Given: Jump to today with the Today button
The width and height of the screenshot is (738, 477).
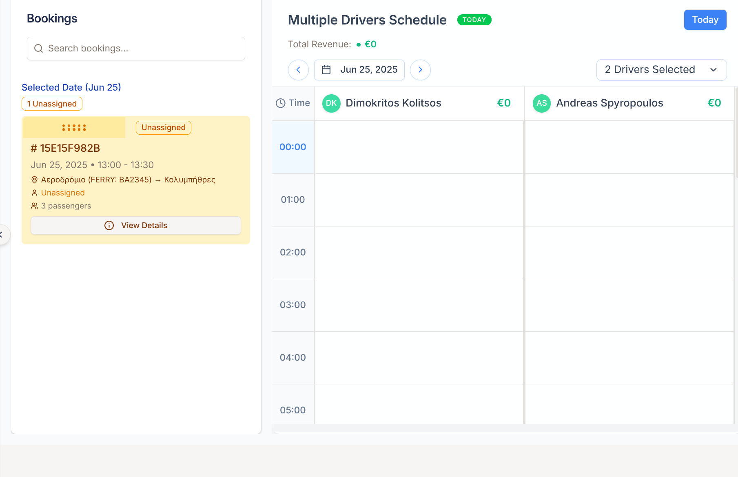Looking at the screenshot, I should (x=705, y=20).
